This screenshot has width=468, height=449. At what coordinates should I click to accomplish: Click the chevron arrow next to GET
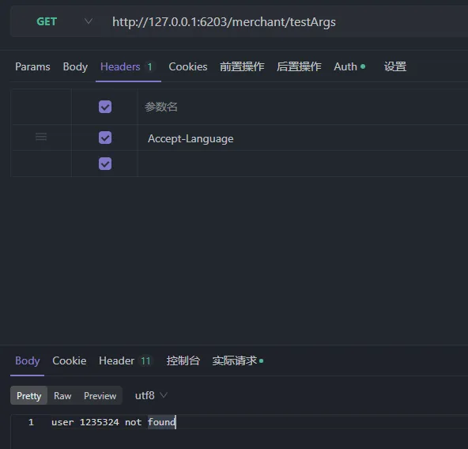coord(89,21)
